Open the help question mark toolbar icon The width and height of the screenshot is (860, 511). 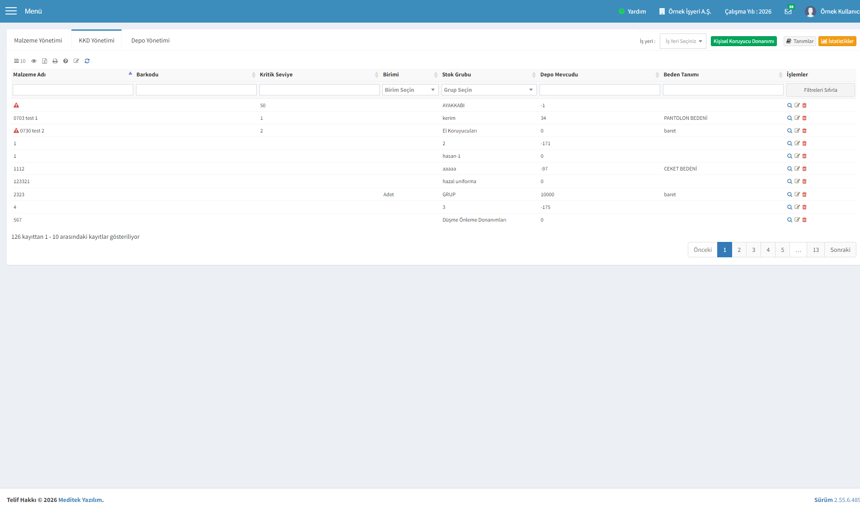66,61
